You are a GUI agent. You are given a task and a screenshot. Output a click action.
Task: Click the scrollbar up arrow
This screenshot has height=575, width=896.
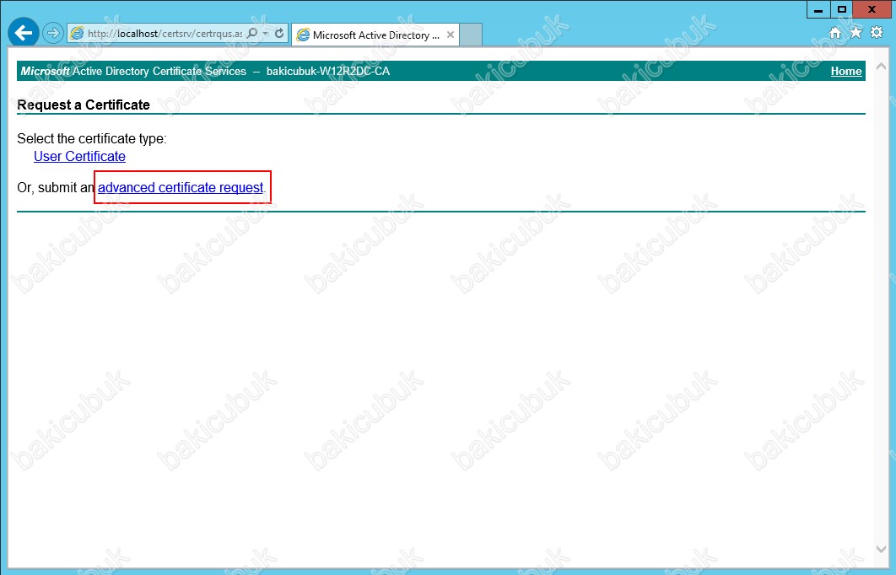pos(881,67)
